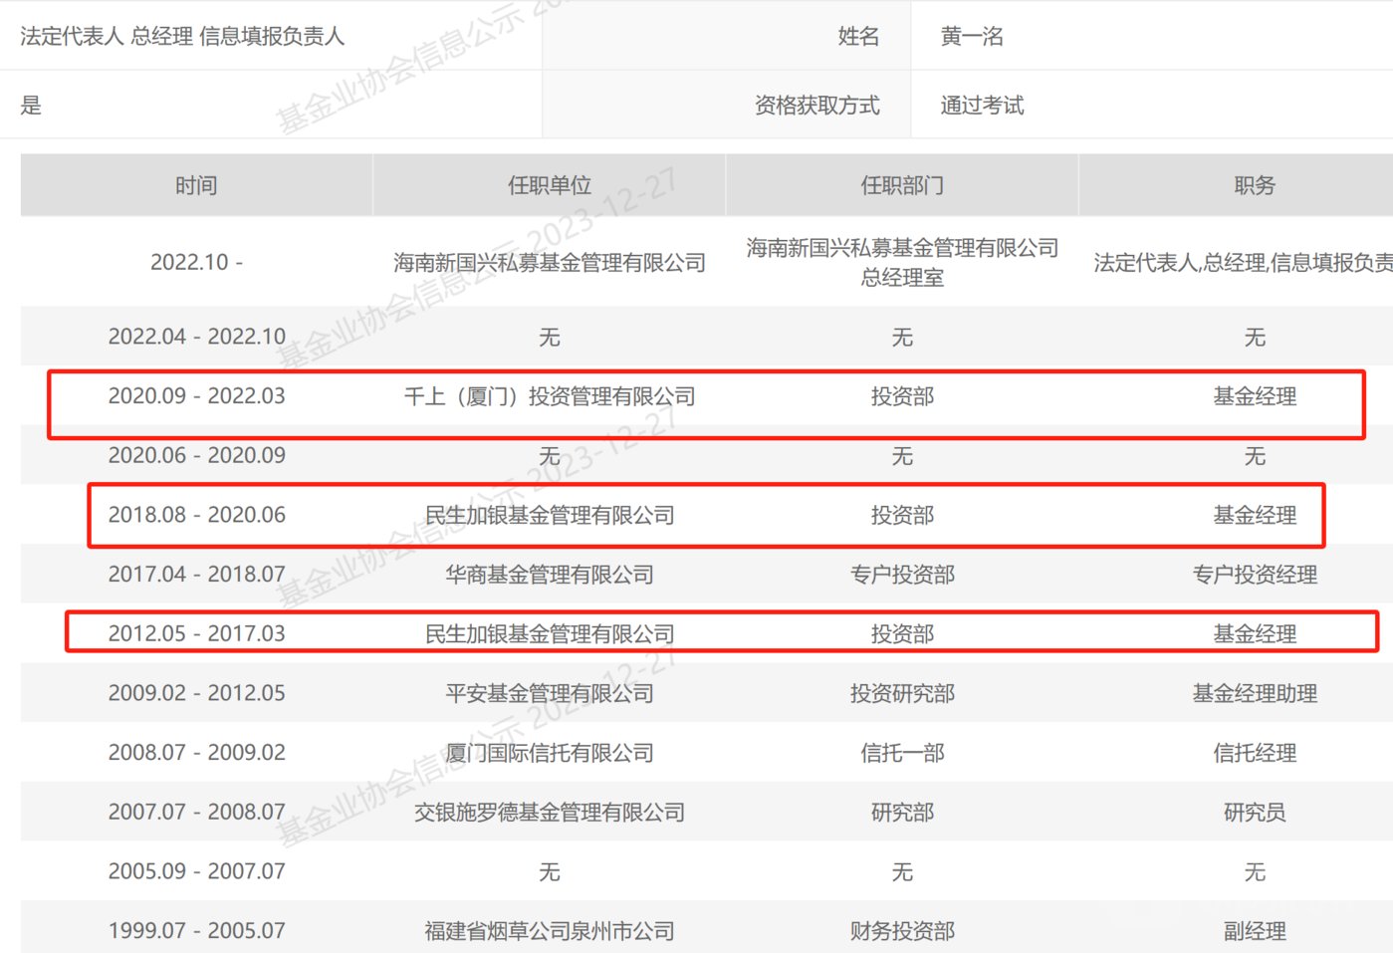Click the 研究员 position cell

[x=1255, y=812]
